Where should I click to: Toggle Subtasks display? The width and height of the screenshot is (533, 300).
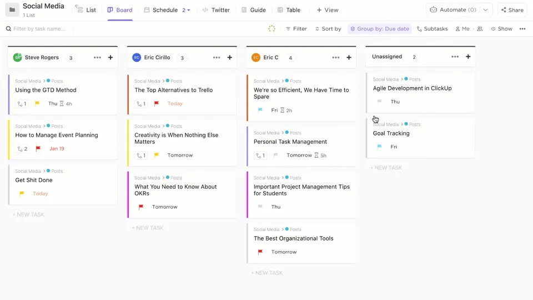(432, 29)
